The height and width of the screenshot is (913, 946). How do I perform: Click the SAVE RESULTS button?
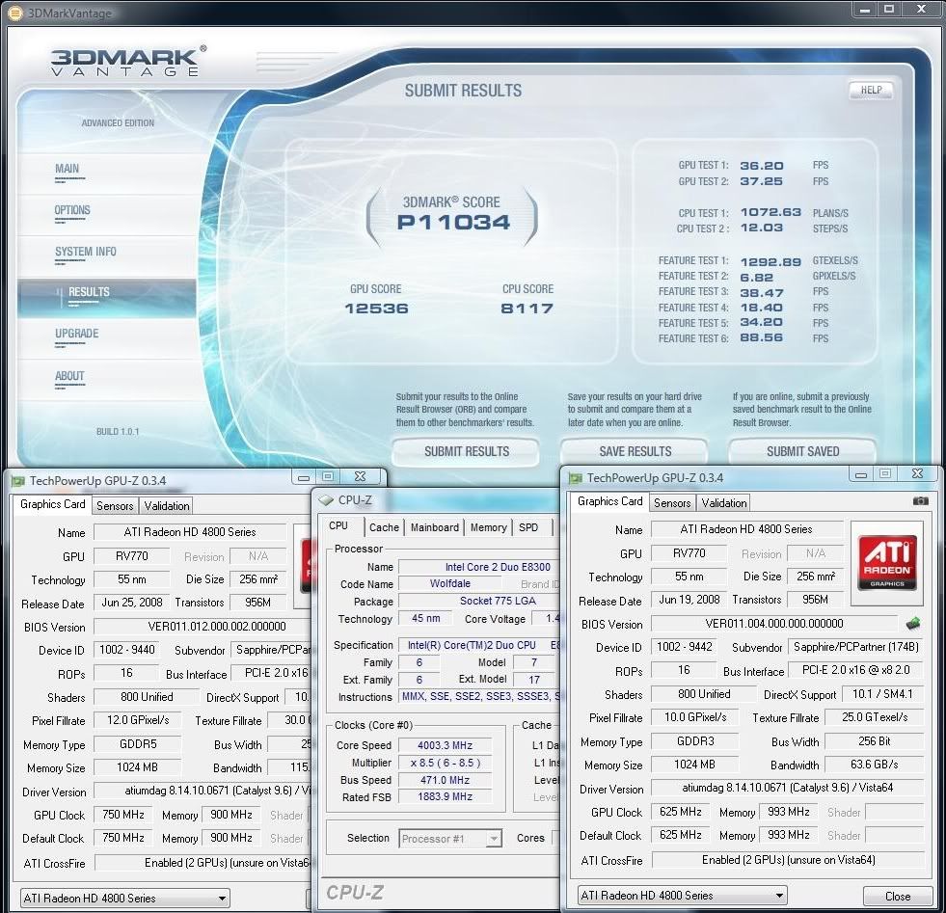point(635,451)
